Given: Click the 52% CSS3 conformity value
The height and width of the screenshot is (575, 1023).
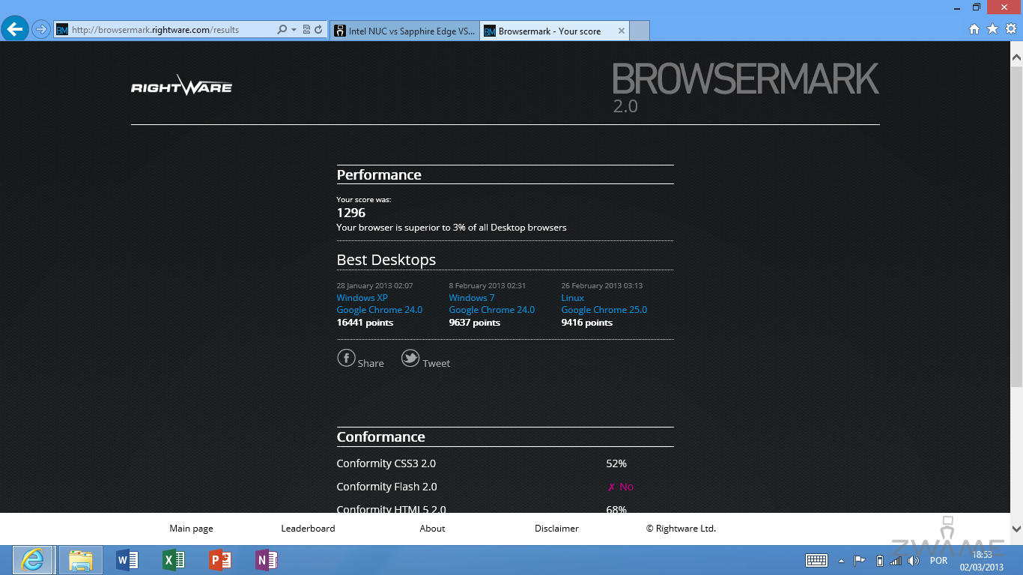Looking at the screenshot, I should 616,463.
